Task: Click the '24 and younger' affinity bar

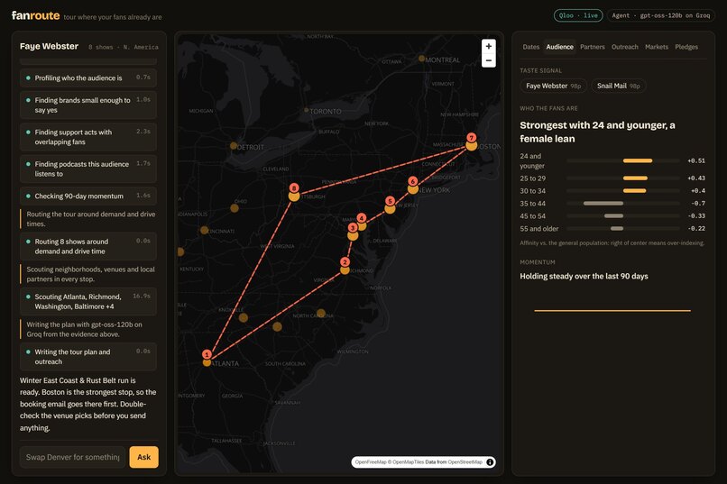Action: [638, 160]
